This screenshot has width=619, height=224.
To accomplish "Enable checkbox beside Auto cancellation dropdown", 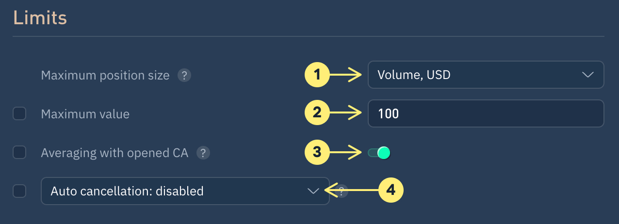I will [x=19, y=191].
